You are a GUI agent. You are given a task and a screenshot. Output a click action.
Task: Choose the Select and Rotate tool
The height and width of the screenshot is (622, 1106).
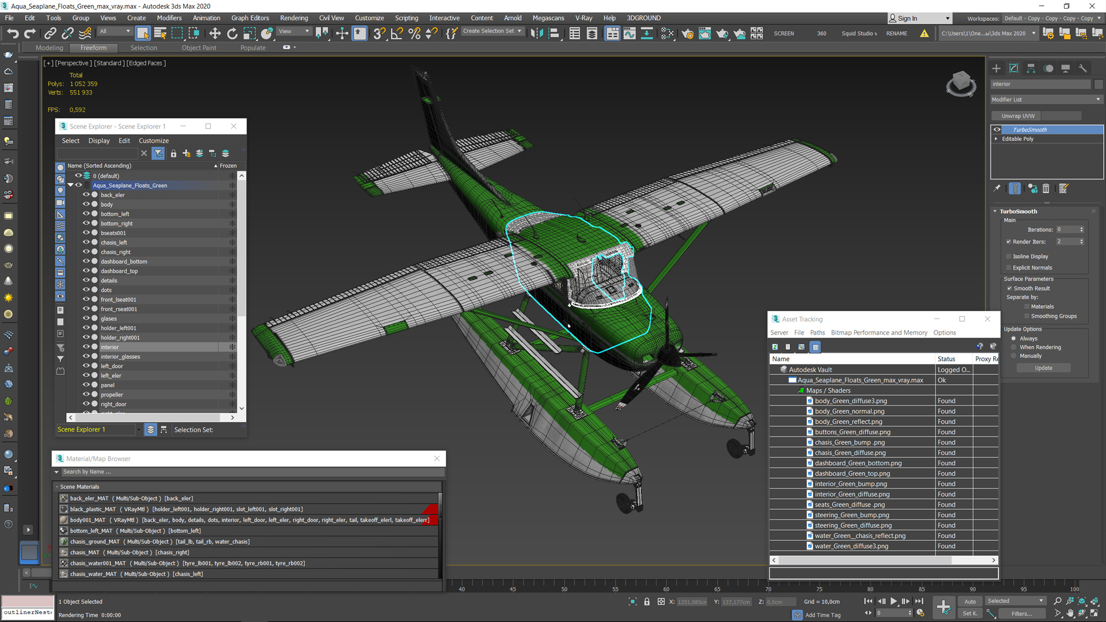(x=232, y=33)
